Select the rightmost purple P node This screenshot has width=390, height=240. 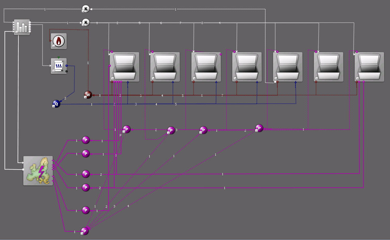(x=259, y=128)
